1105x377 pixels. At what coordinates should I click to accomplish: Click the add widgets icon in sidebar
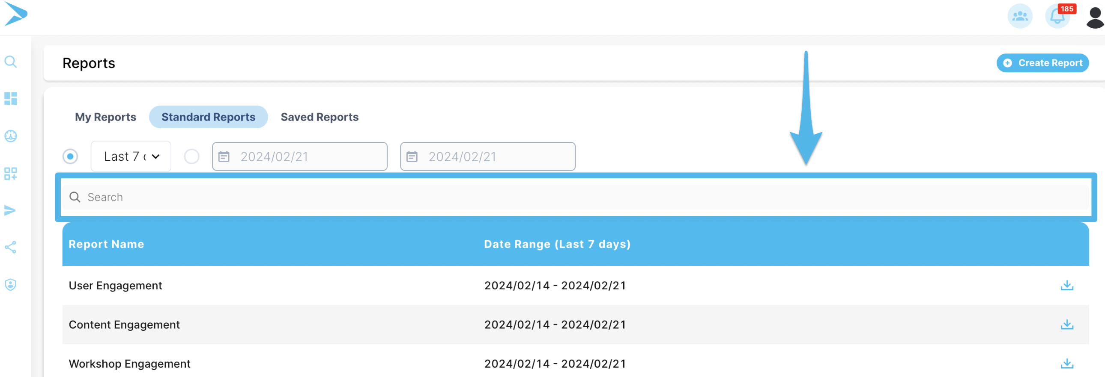click(x=11, y=173)
